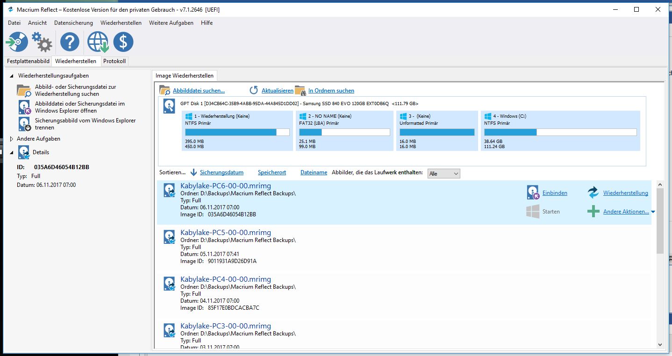Image resolution: width=672 pixels, height=356 pixels.
Task: Click the disk icon next to Details
Action: pyautogui.click(x=24, y=152)
